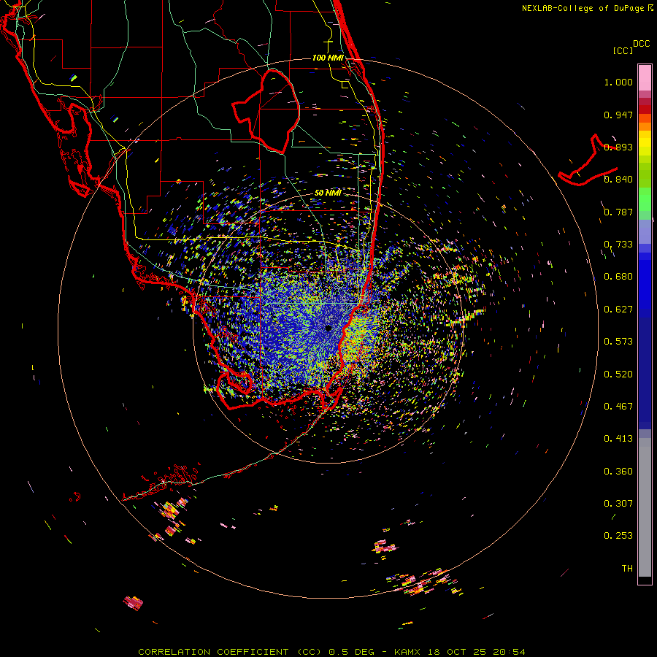Click the 0.680 legend value
657x657 pixels.
point(618,277)
